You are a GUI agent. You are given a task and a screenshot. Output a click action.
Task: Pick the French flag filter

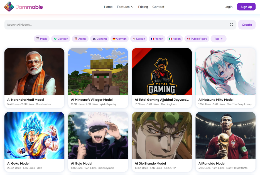click(x=157, y=39)
